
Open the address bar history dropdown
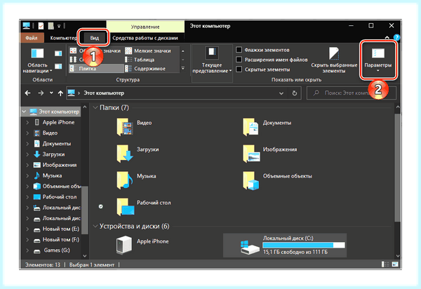tap(281, 93)
